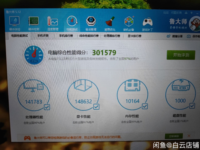Open the main menu dropdown in title bar
Screen dimensions: 200x150
[191, 13]
